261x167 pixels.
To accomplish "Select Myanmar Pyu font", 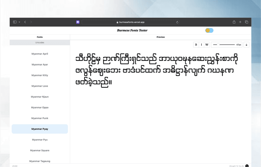I will click(40, 140).
